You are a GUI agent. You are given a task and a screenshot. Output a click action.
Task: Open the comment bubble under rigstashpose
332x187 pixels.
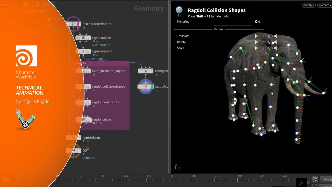94,41
